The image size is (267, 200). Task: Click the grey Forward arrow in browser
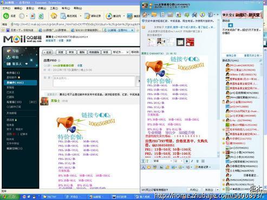coord(22,16)
